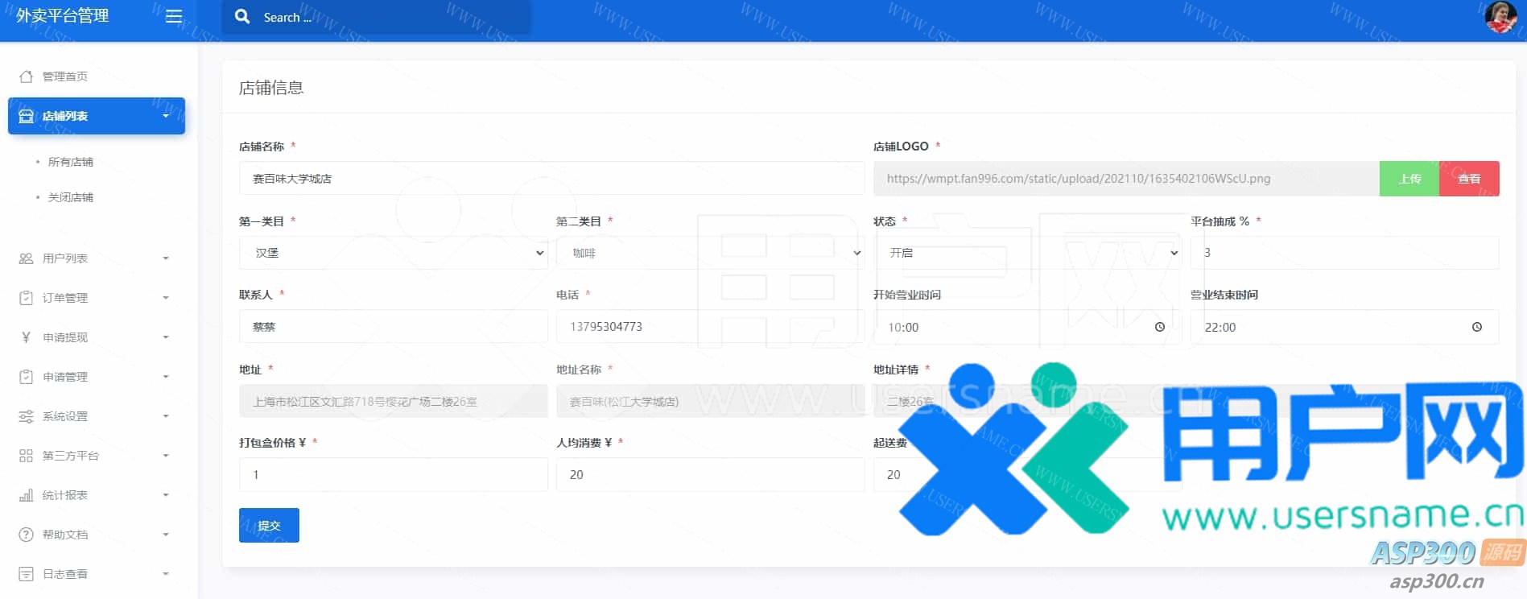This screenshot has height=599, width=1527.
Task: Submit the form with 提交 button
Action: click(x=269, y=525)
